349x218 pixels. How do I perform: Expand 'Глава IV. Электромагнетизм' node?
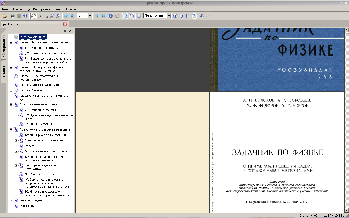pos(11,85)
